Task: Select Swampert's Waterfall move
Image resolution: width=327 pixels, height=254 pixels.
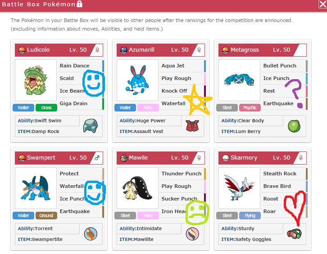Action: [81, 186]
